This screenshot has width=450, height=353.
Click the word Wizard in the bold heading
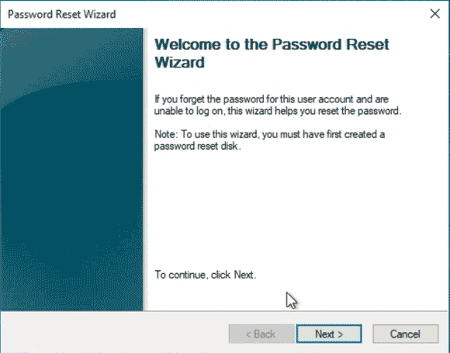[x=180, y=62]
